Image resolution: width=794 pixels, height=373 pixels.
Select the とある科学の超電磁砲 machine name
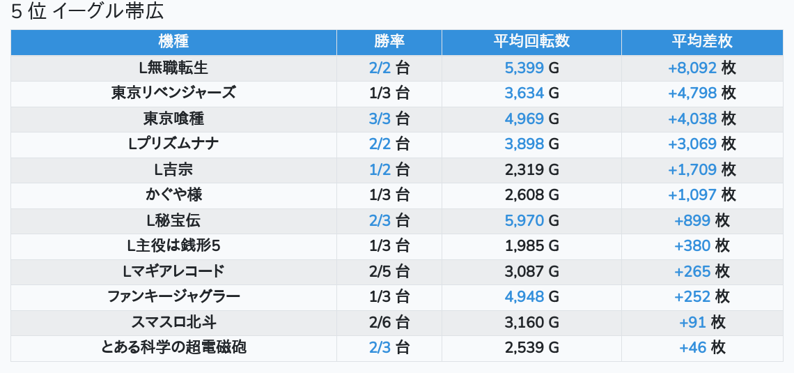tap(173, 348)
